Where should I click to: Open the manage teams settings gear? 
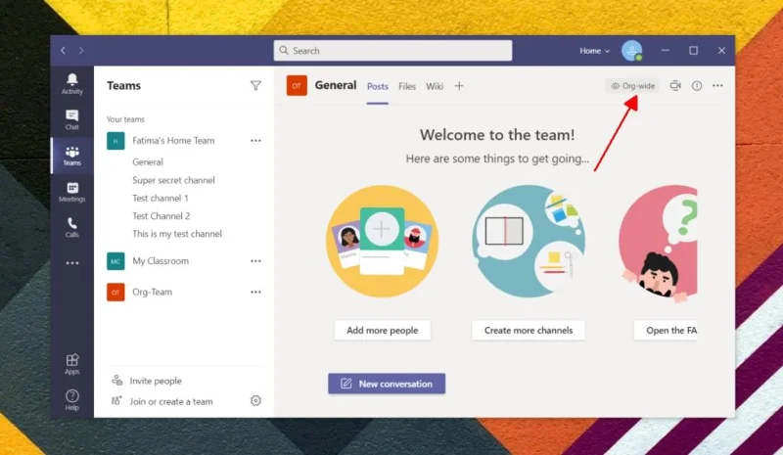tap(255, 400)
